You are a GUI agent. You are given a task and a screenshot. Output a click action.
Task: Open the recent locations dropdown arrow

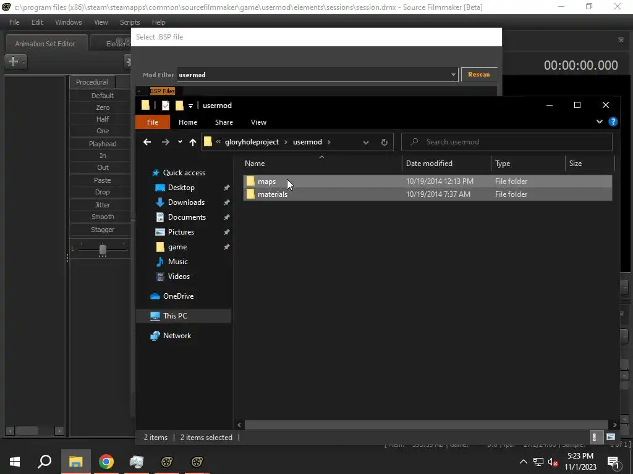pos(180,142)
